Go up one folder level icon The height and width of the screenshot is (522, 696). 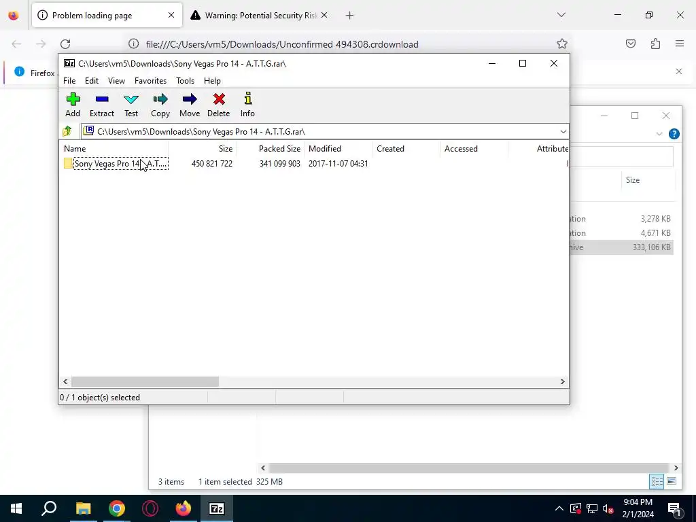point(67,131)
